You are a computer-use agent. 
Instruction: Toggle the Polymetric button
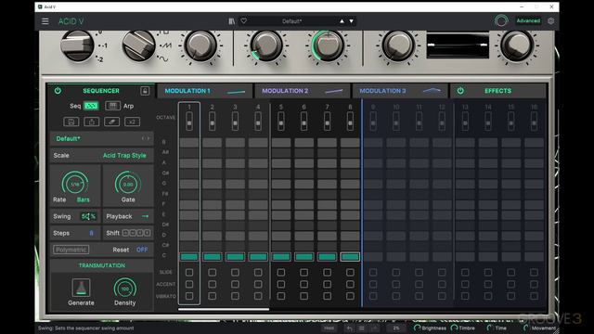tap(71, 250)
